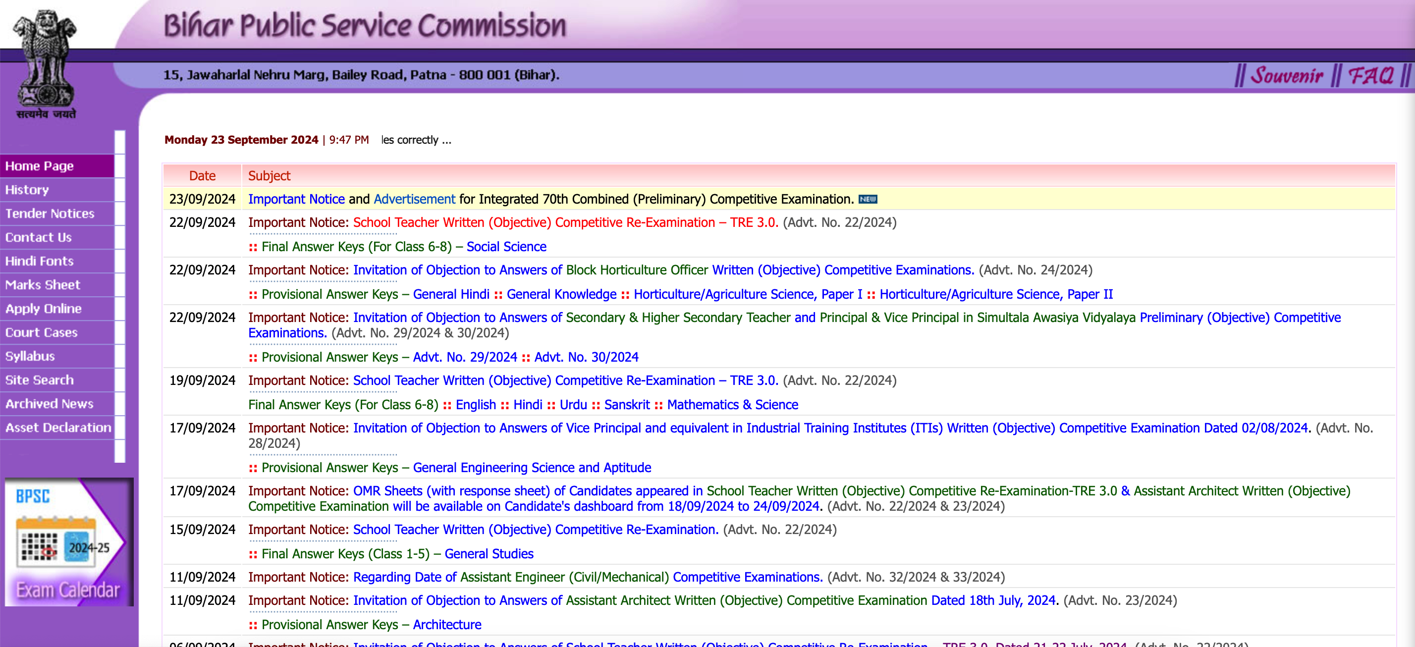Click the 9:47 PM time text
This screenshot has height=647, width=1415.
[349, 140]
